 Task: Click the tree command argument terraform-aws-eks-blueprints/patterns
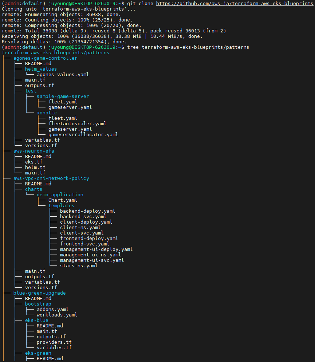tap(195, 47)
